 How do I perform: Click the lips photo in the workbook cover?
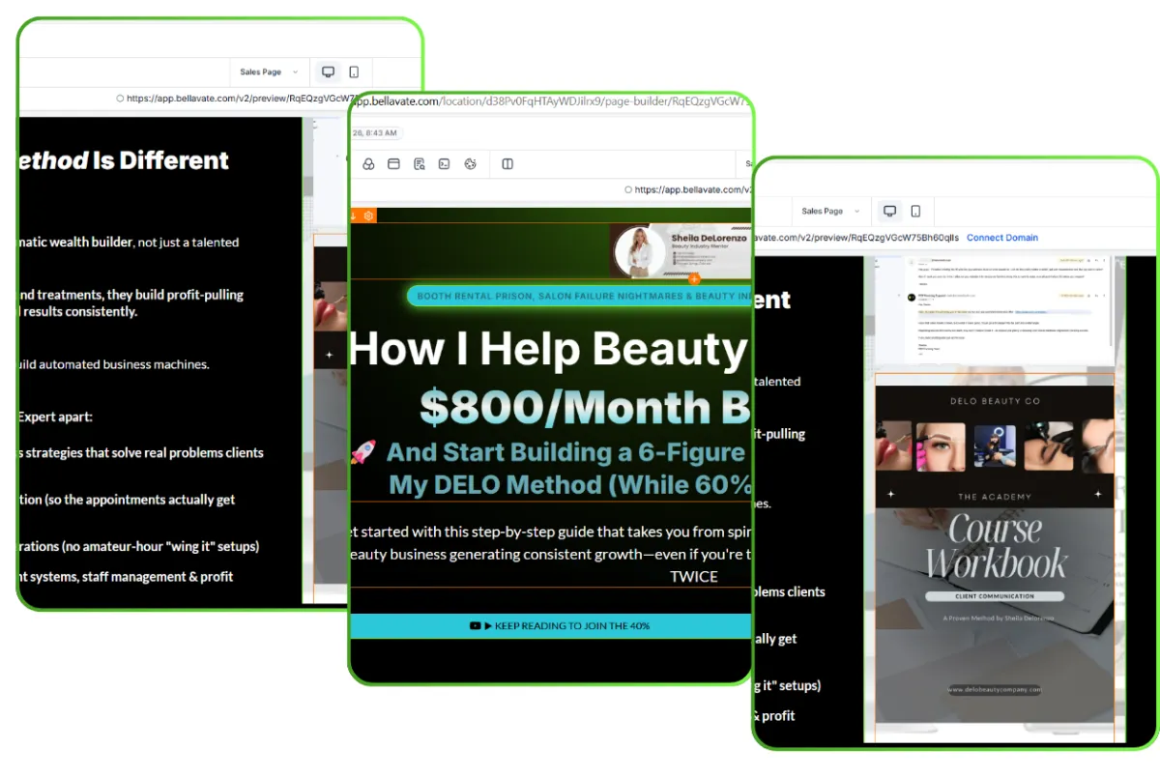tap(893, 446)
